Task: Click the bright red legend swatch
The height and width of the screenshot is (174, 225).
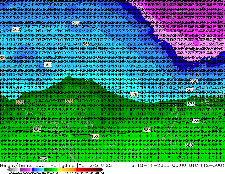Action: click(77, 170)
